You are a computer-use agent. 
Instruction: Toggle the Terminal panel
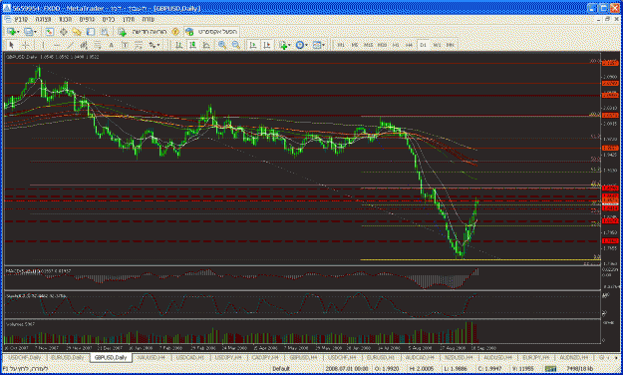click(x=91, y=32)
